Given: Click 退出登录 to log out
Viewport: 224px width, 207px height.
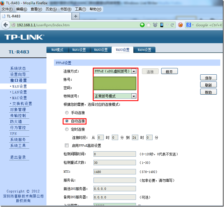Looking at the screenshot, I should click(18, 157).
